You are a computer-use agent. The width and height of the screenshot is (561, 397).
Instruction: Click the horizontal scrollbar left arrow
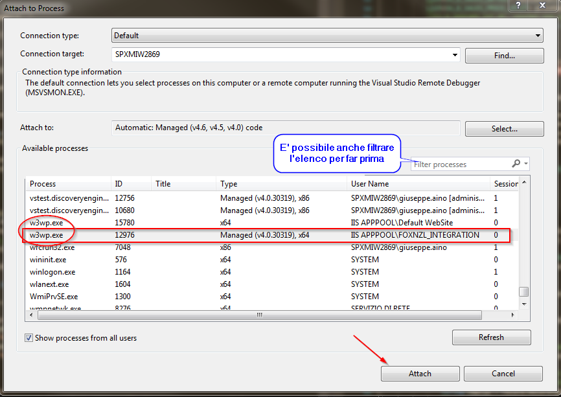point(32,315)
